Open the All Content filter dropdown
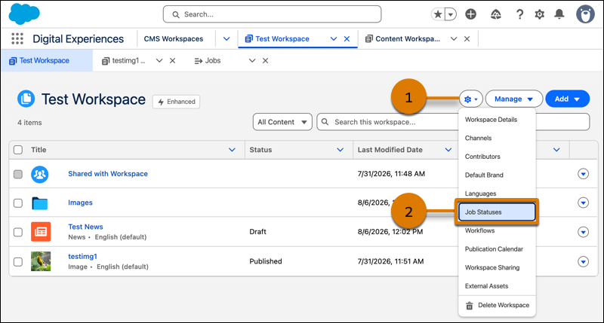Viewport: 604px width, 323px height. click(x=282, y=122)
